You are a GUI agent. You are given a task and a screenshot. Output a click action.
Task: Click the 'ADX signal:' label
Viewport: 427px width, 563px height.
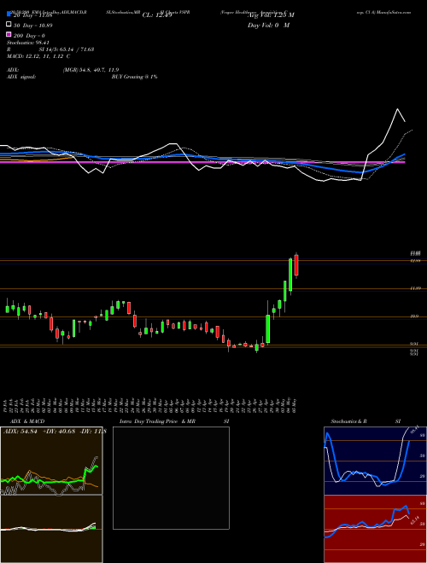pyautogui.click(x=21, y=77)
